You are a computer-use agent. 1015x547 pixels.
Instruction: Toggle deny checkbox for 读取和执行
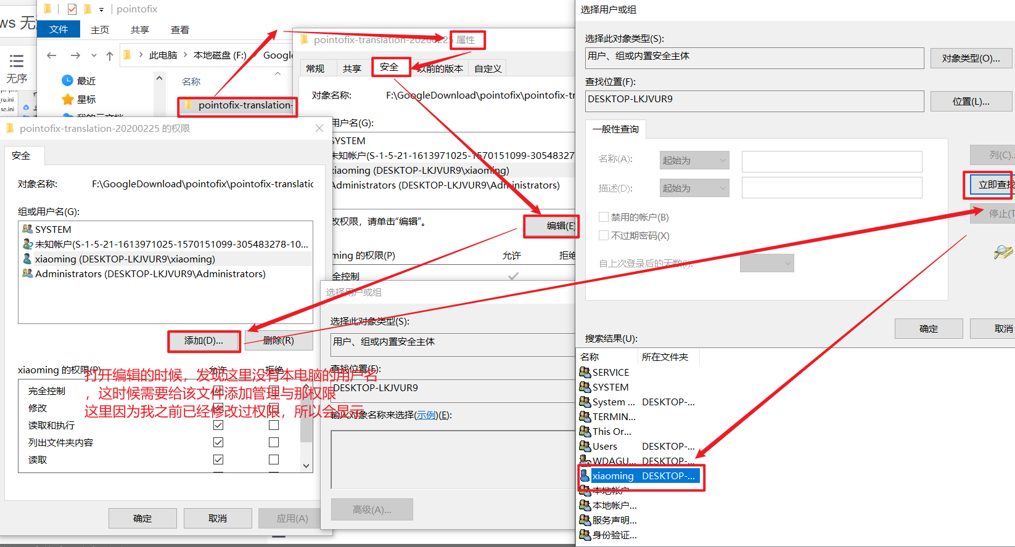pyautogui.click(x=274, y=425)
